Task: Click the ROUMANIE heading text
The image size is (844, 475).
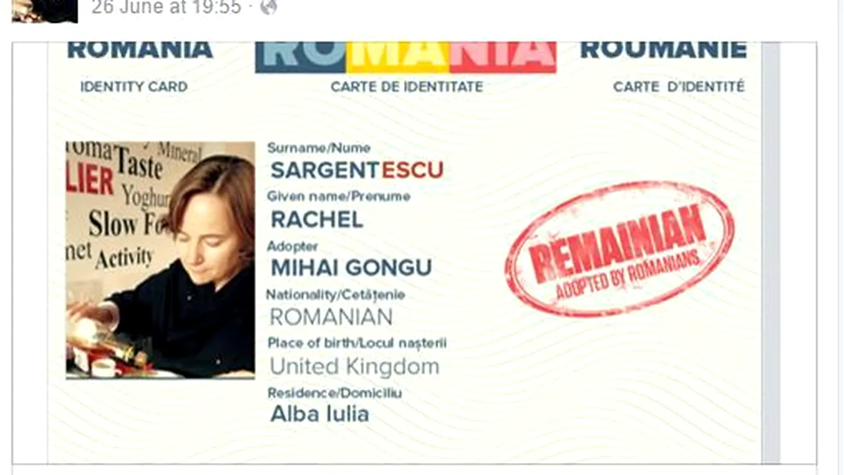Action: click(663, 49)
